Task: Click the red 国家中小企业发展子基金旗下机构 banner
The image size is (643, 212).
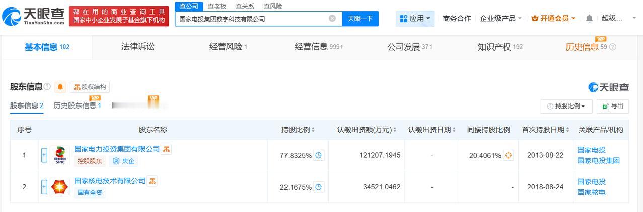Action: pyautogui.click(x=119, y=16)
